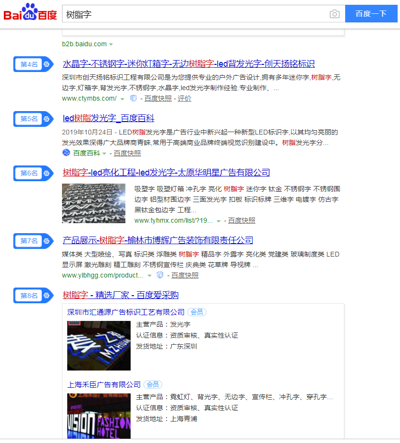Expand dropdown arrow next to www.ctymbs.com
400x443 pixels.
pyautogui.click(x=123, y=99)
